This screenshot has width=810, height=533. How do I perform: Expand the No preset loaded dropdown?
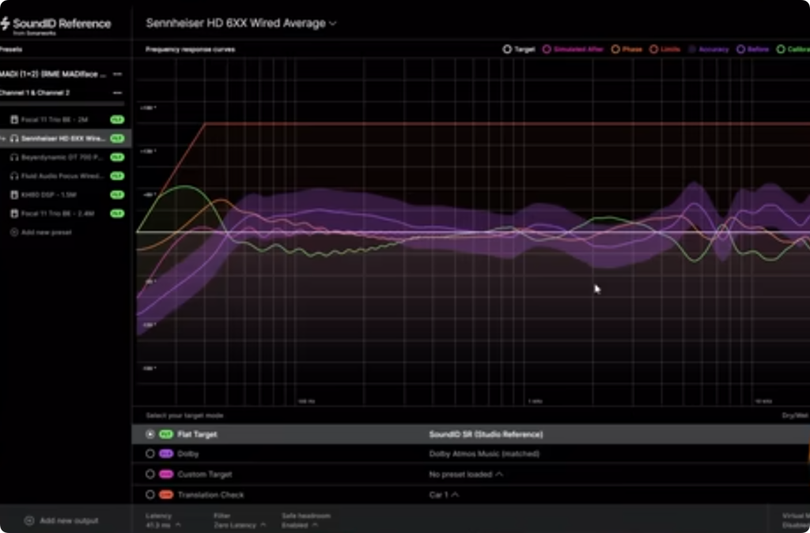(x=466, y=475)
